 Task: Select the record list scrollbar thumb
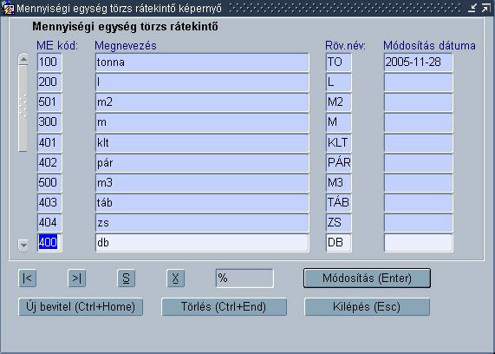pyautogui.click(x=23, y=108)
